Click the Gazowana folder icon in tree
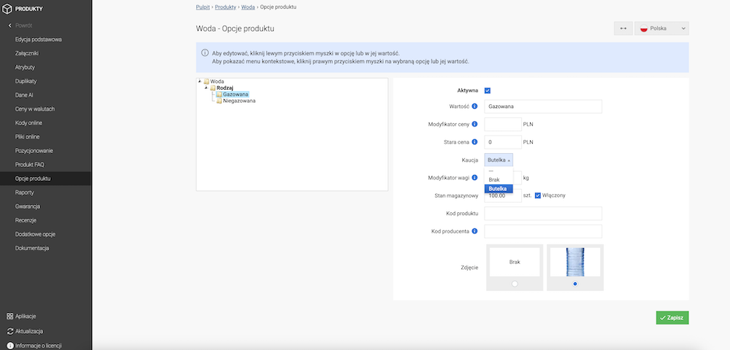 (x=218, y=94)
